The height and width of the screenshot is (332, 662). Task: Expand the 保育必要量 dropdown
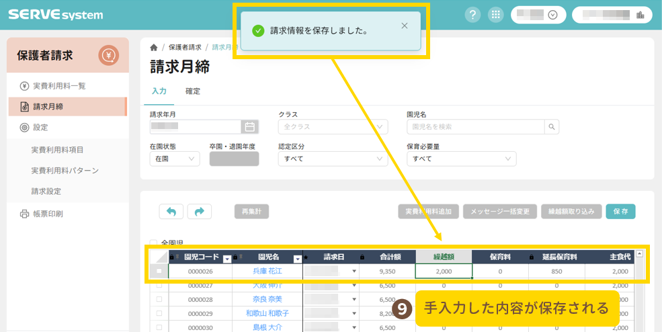[x=461, y=159]
